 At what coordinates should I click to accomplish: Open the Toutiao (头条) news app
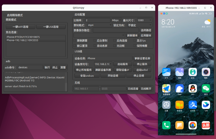[x=206, y=125]
